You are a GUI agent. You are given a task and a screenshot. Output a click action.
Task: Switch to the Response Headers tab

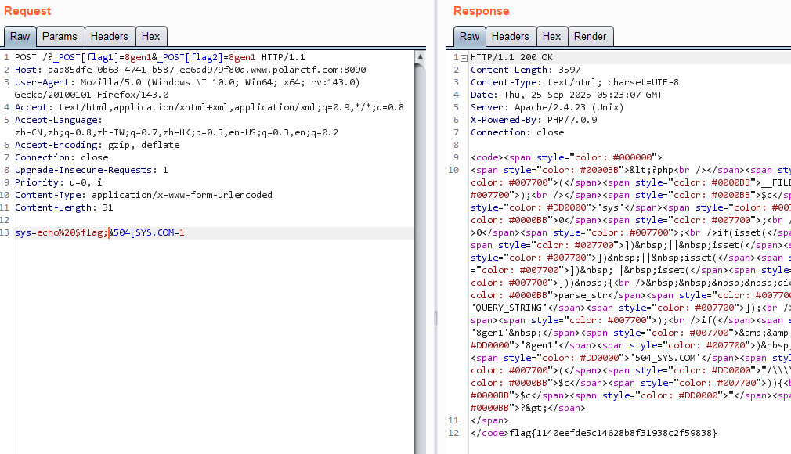[510, 37]
